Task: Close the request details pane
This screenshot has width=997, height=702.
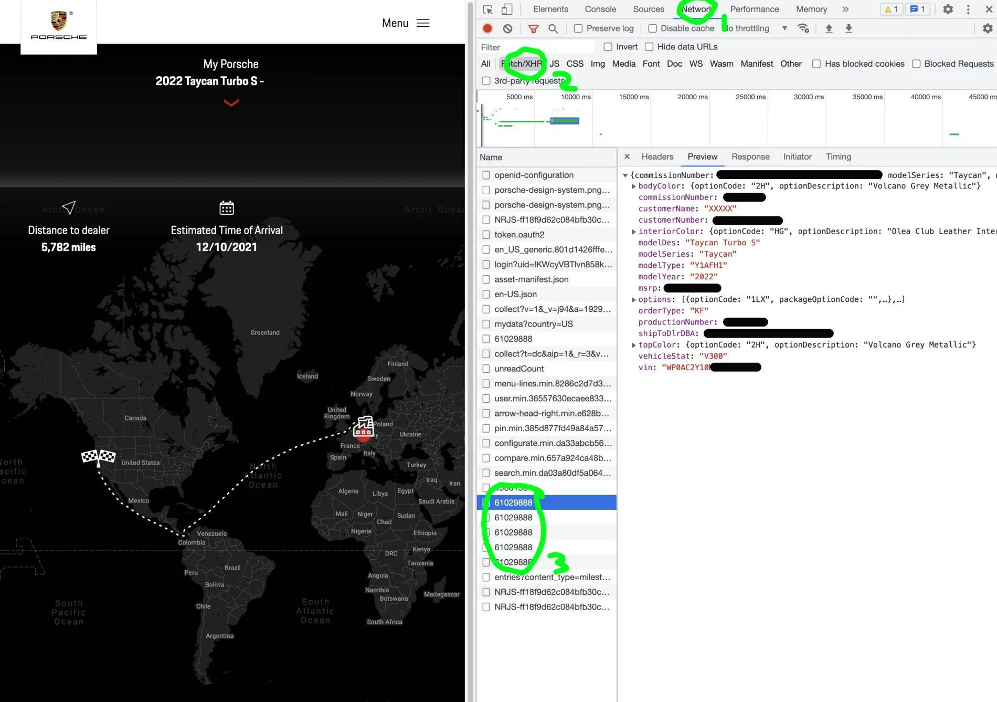Action: [x=627, y=156]
